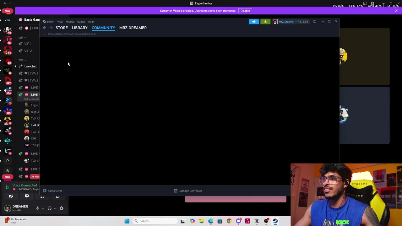Toggle Discord headphone deafen

49,208
